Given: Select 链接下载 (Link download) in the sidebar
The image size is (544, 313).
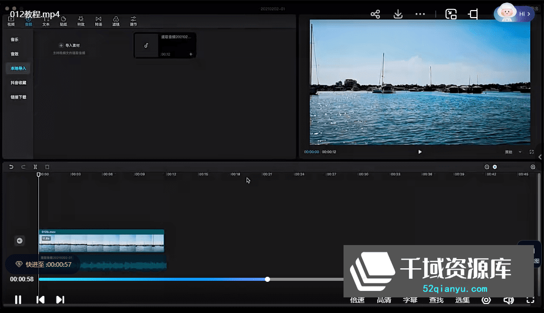Looking at the screenshot, I should 19,97.
